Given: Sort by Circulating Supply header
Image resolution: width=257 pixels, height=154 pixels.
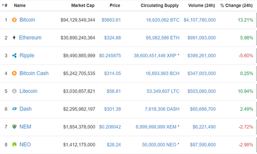Looking at the screenshot, I should pyautogui.click(x=159, y=6).
